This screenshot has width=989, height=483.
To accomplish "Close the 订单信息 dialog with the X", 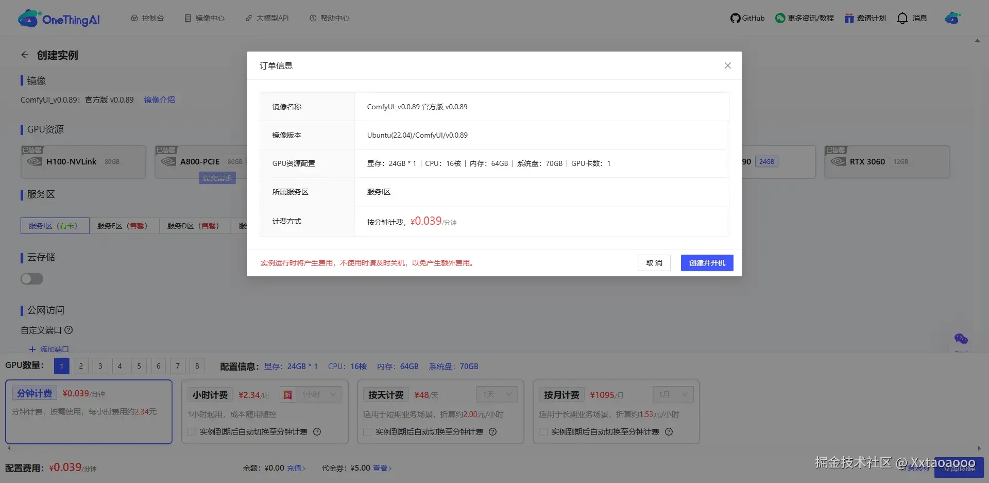I will pyautogui.click(x=727, y=65).
